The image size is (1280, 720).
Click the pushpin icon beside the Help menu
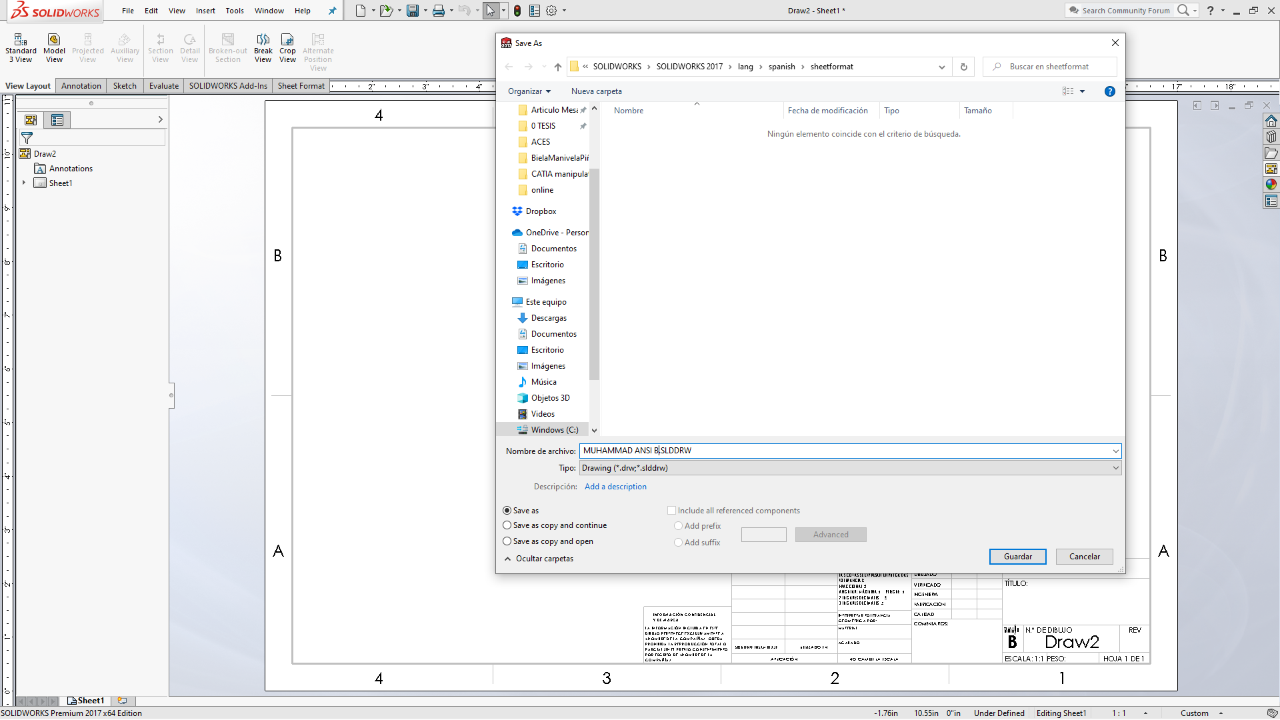pyautogui.click(x=333, y=11)
